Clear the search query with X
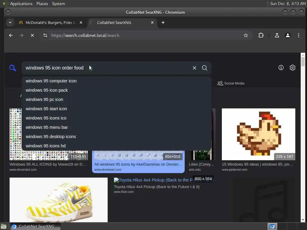Image resolution: width=307 pixels, height=230 pixels. click(x=194, y=68)
